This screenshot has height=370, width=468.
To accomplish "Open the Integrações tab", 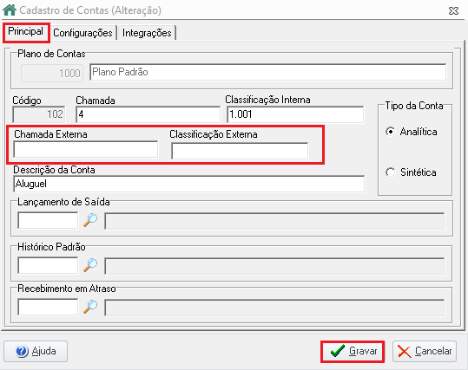I will pyautogui.click(x=147, y=33).
